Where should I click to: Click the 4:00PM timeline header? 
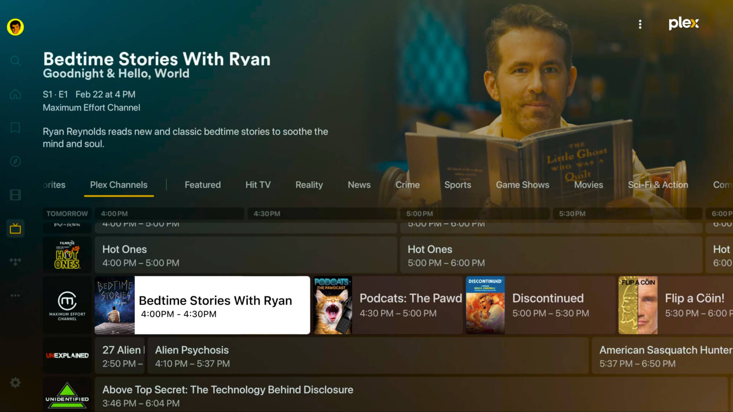[x=169, y=214]
